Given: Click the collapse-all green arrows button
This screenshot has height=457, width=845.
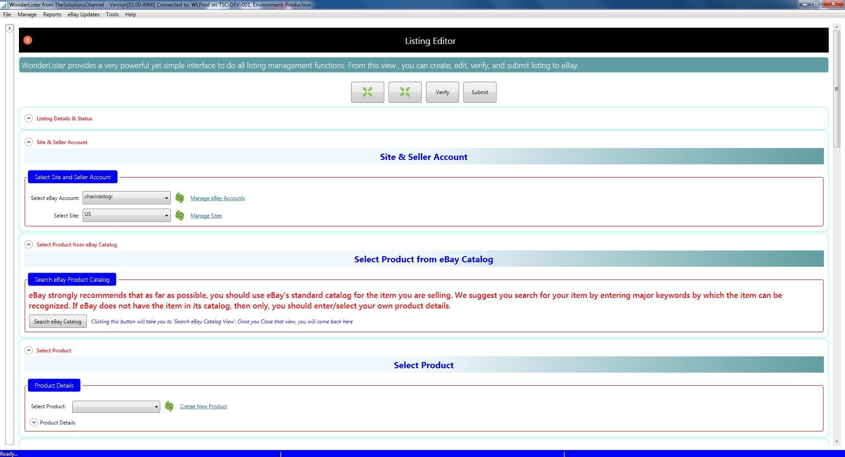Looking at the screenshot, I should point(405,92).
